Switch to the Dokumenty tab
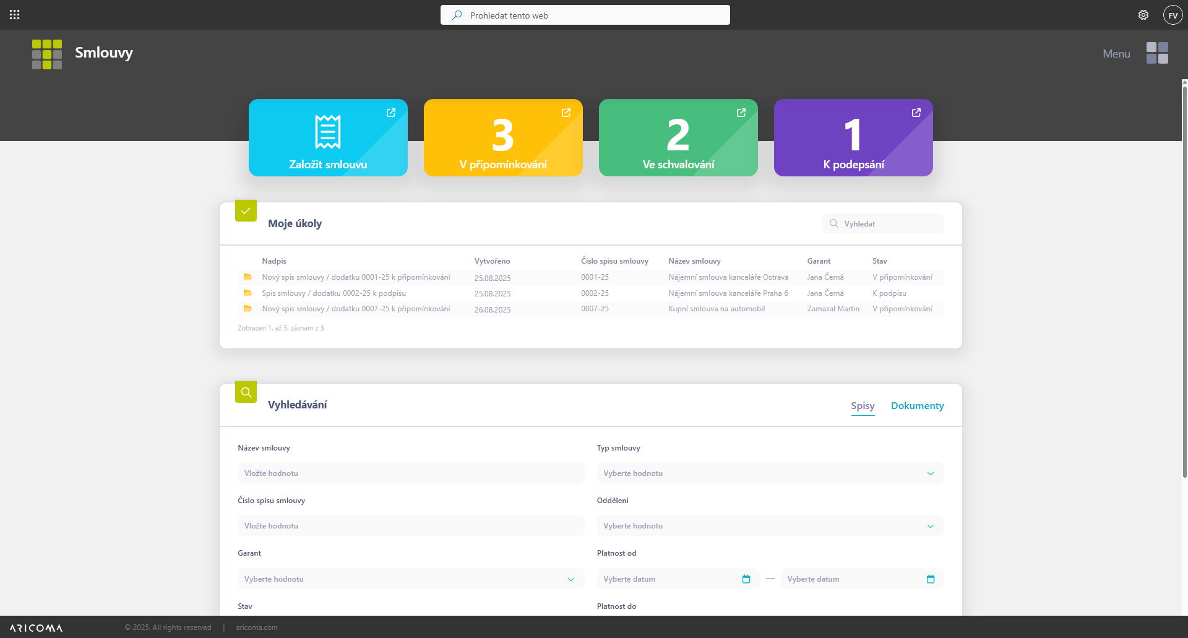This screenshot has height=638, width=1188. (x=917, y=406)
